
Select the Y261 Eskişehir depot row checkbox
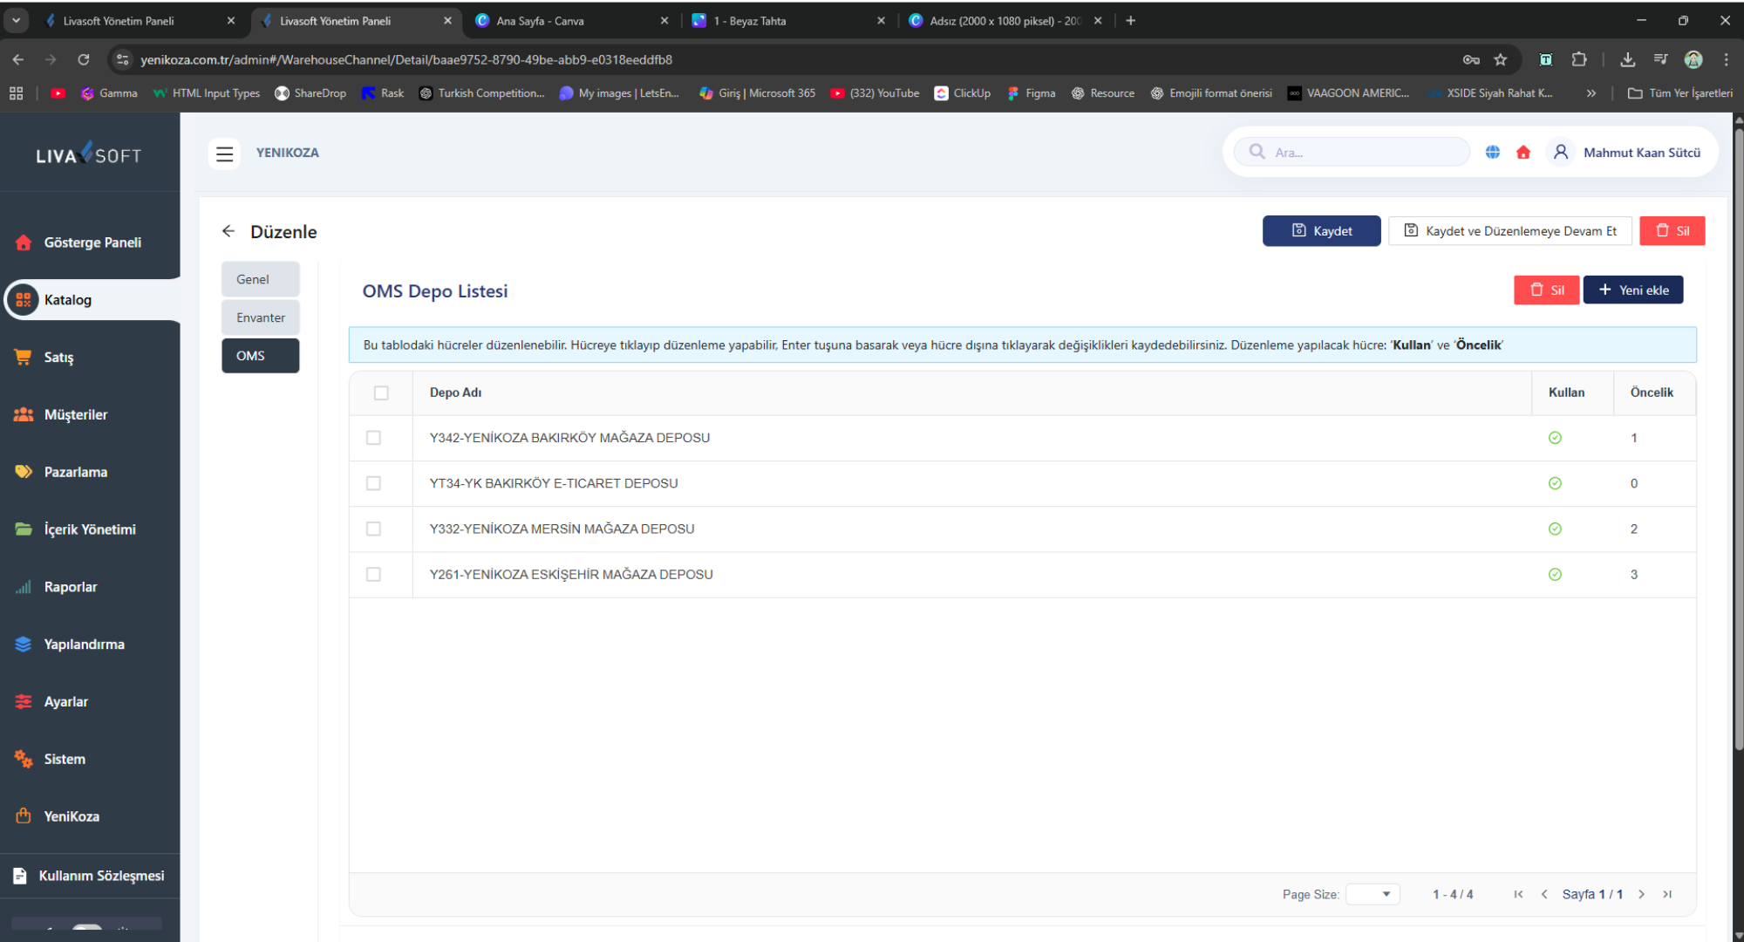point(373,575)
